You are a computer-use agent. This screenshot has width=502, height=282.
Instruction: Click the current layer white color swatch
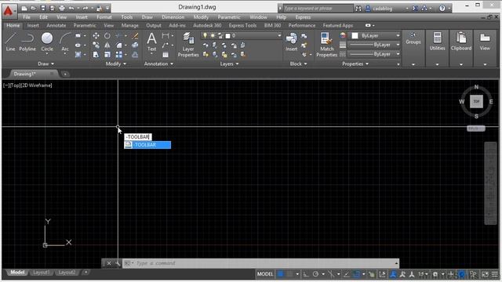click(x=227, y=36)
